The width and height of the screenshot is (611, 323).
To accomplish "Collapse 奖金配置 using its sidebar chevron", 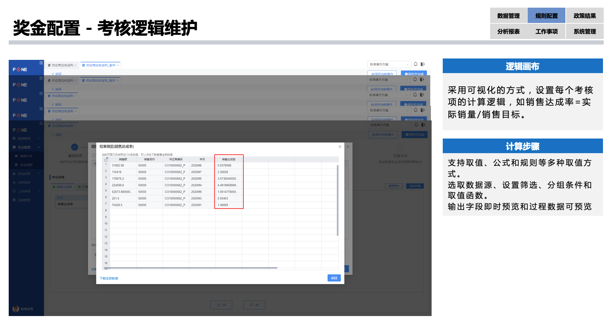I will [39, 147].
